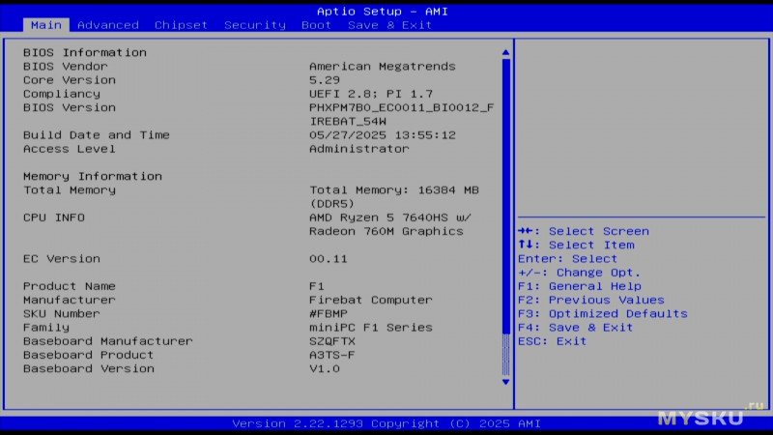
Task: Click the F3: Optimized Defaults hint
Action: [x=602, y=313]
